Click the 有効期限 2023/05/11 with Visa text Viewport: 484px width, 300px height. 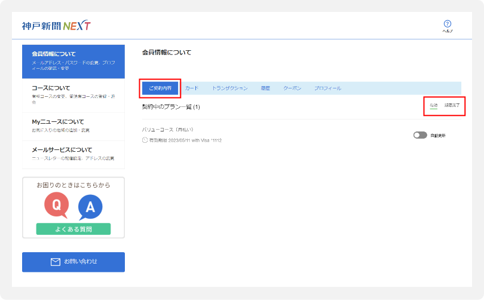(x=185, y=140)
